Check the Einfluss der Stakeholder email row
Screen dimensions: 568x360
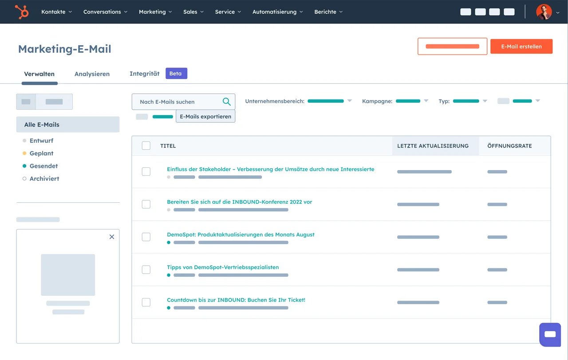[x=146, y=172]
